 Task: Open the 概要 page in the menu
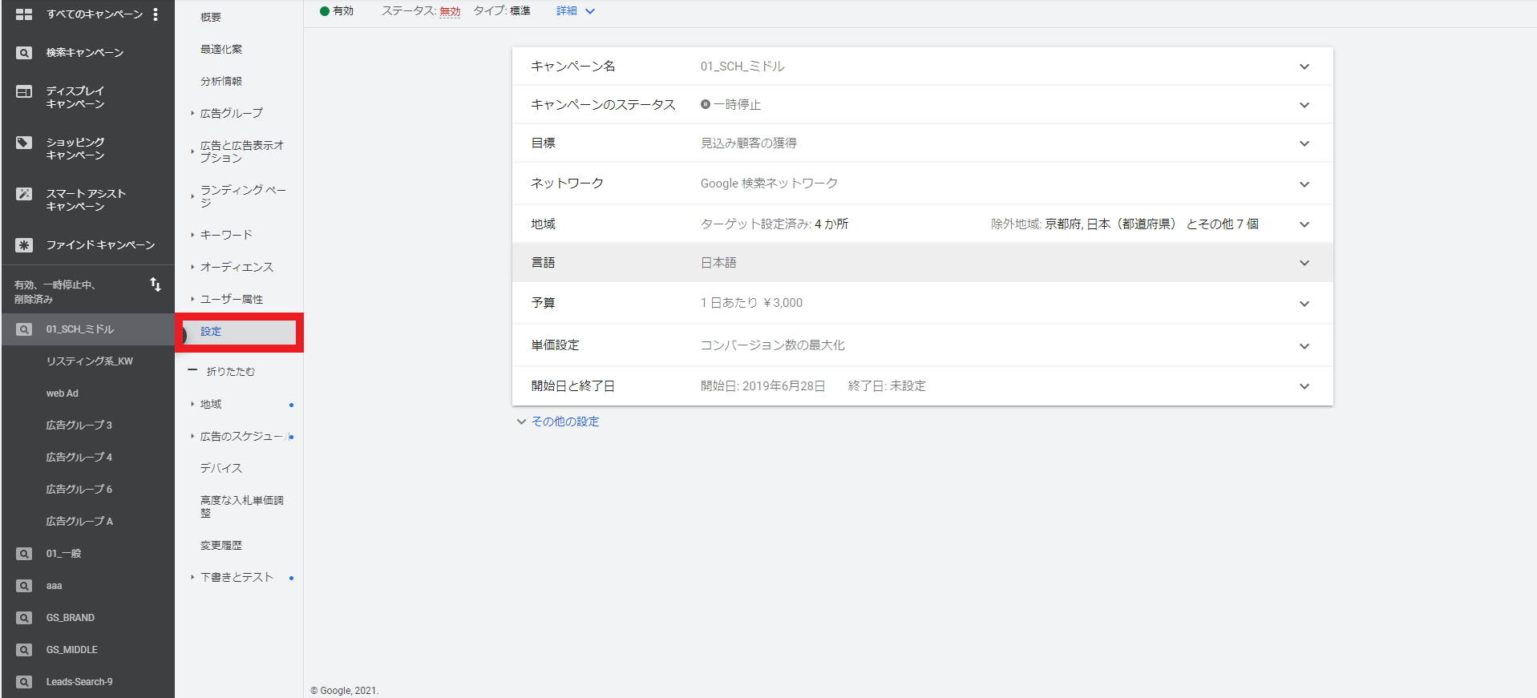pyautogui.click(x=211, y=17)
